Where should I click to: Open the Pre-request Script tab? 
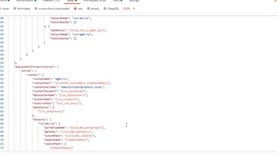95,1
